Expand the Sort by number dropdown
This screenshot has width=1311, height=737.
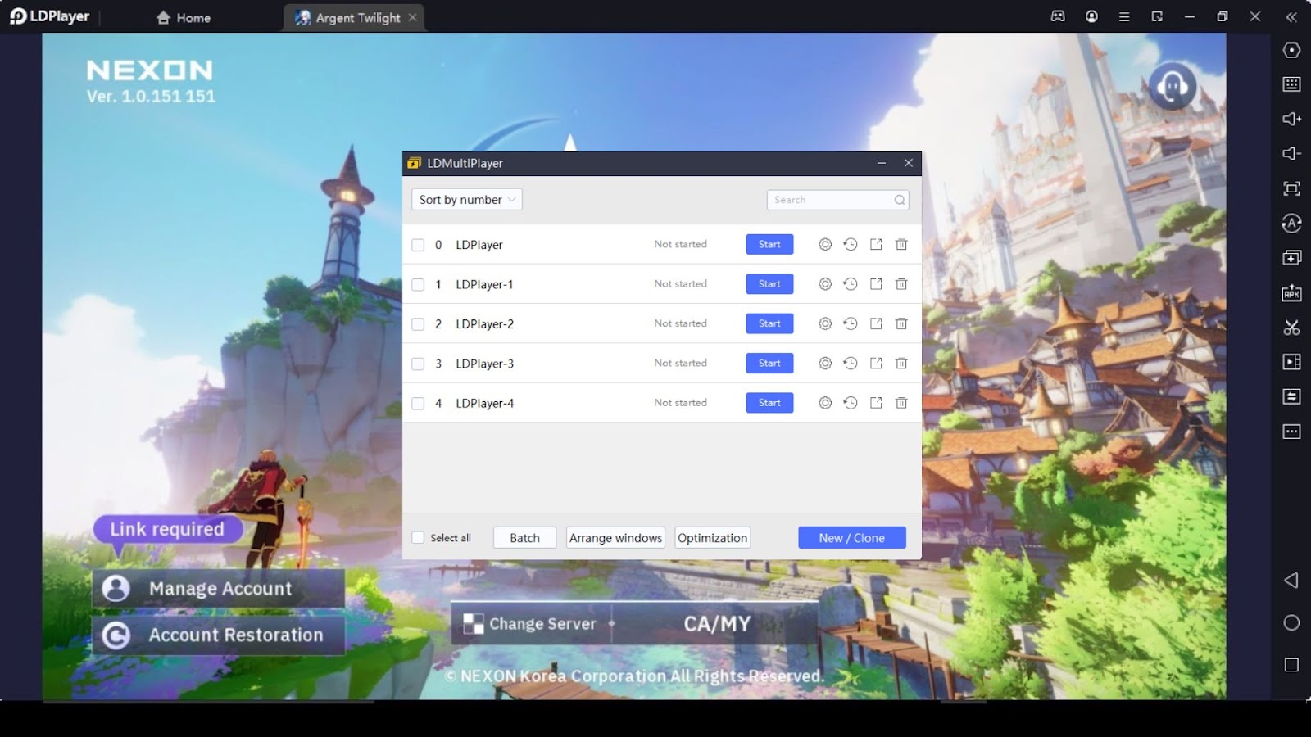pos(467,199)
